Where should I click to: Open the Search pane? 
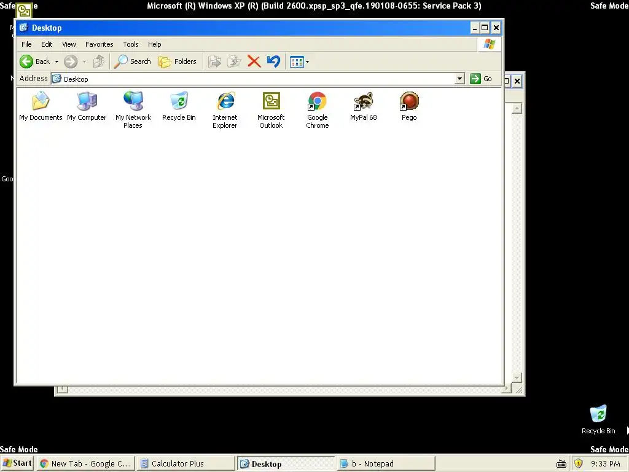(x=133, y=61)
